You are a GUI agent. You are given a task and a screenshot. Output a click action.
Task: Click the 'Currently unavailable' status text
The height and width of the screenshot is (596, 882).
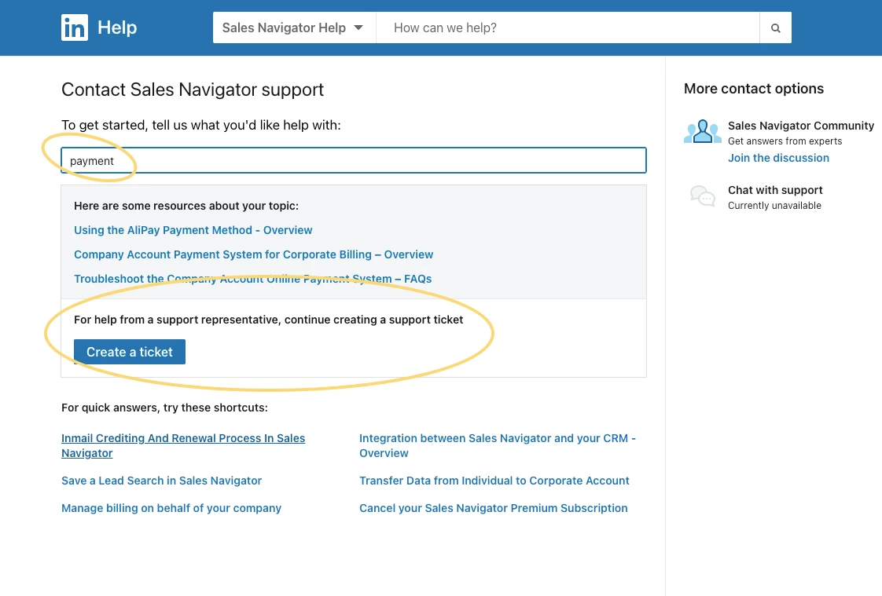[774, 206]
